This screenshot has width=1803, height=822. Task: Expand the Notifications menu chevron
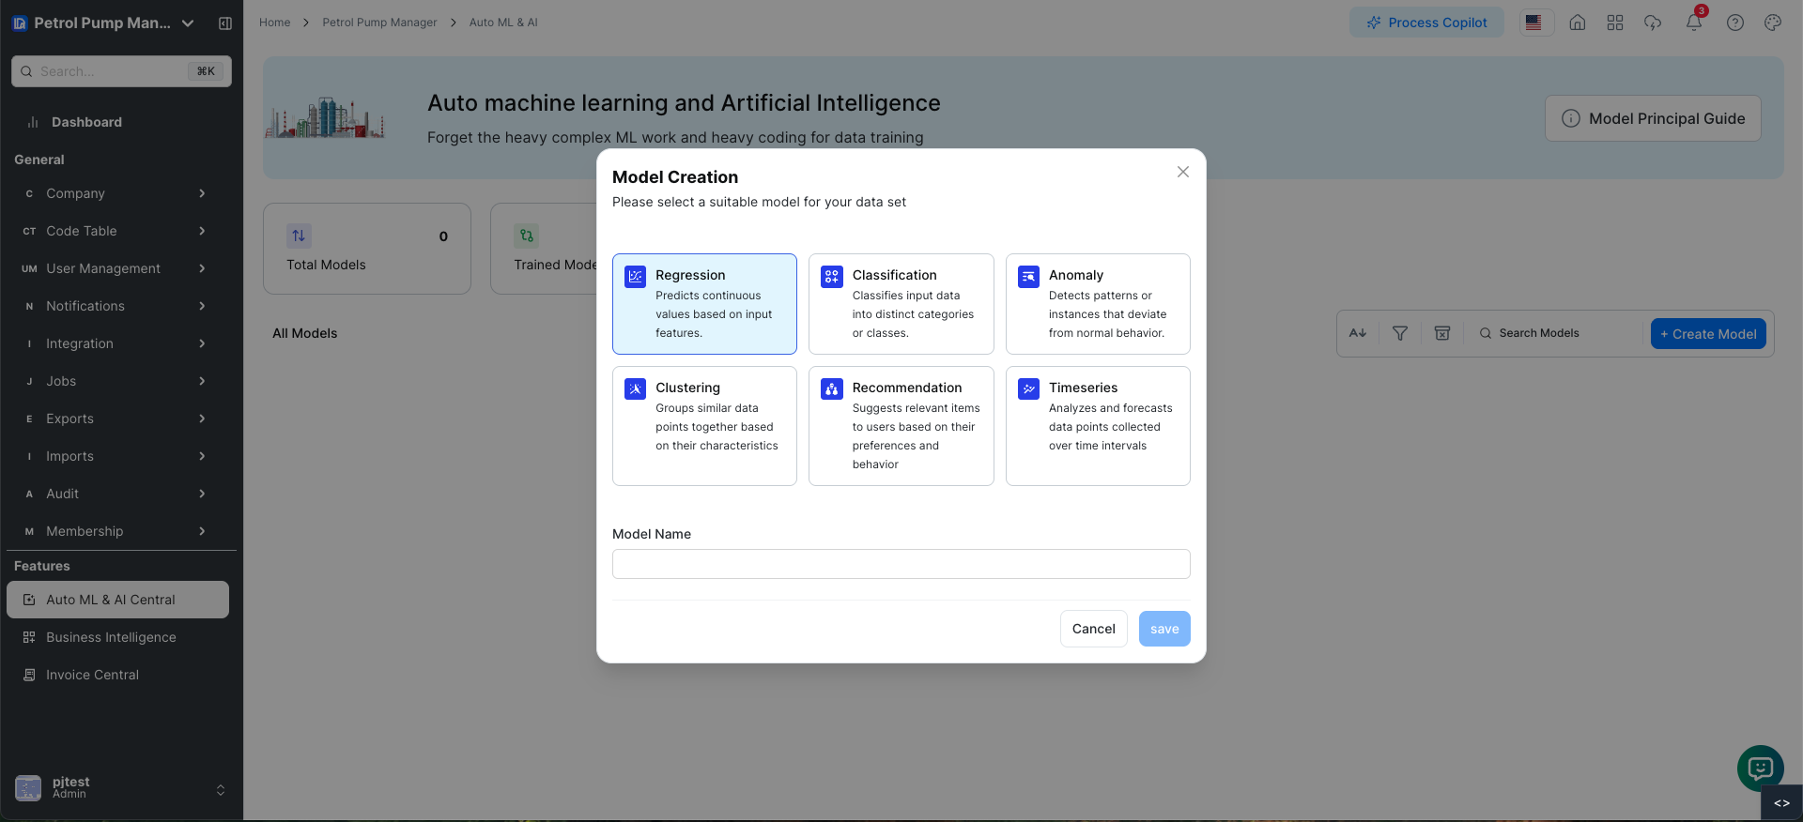202,306
